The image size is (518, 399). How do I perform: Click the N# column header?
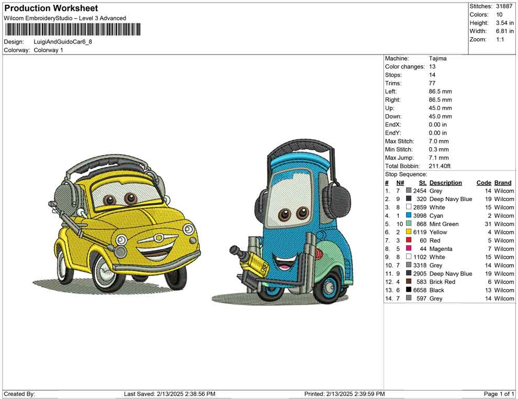coord(400,182)
